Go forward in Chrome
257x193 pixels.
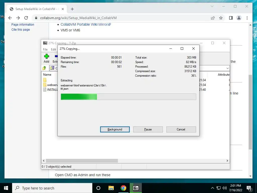[18, 18]
